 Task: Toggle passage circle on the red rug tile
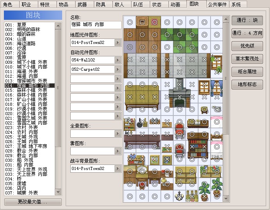click(155, 22)
